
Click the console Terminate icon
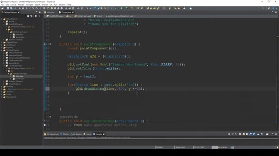[229, 134]
